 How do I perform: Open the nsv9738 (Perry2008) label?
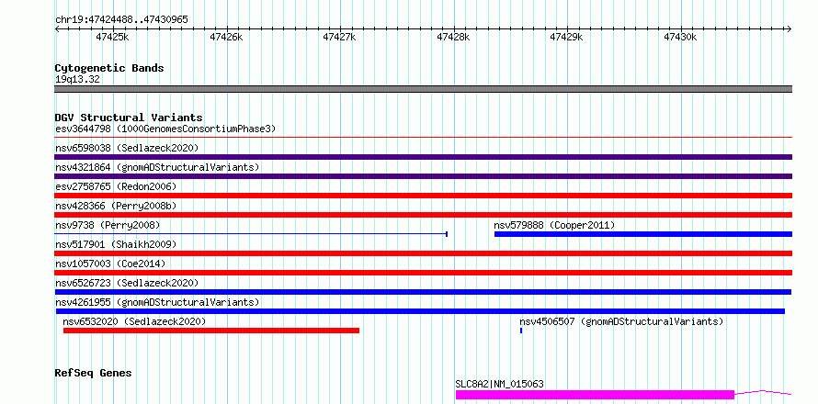[108, 225]
